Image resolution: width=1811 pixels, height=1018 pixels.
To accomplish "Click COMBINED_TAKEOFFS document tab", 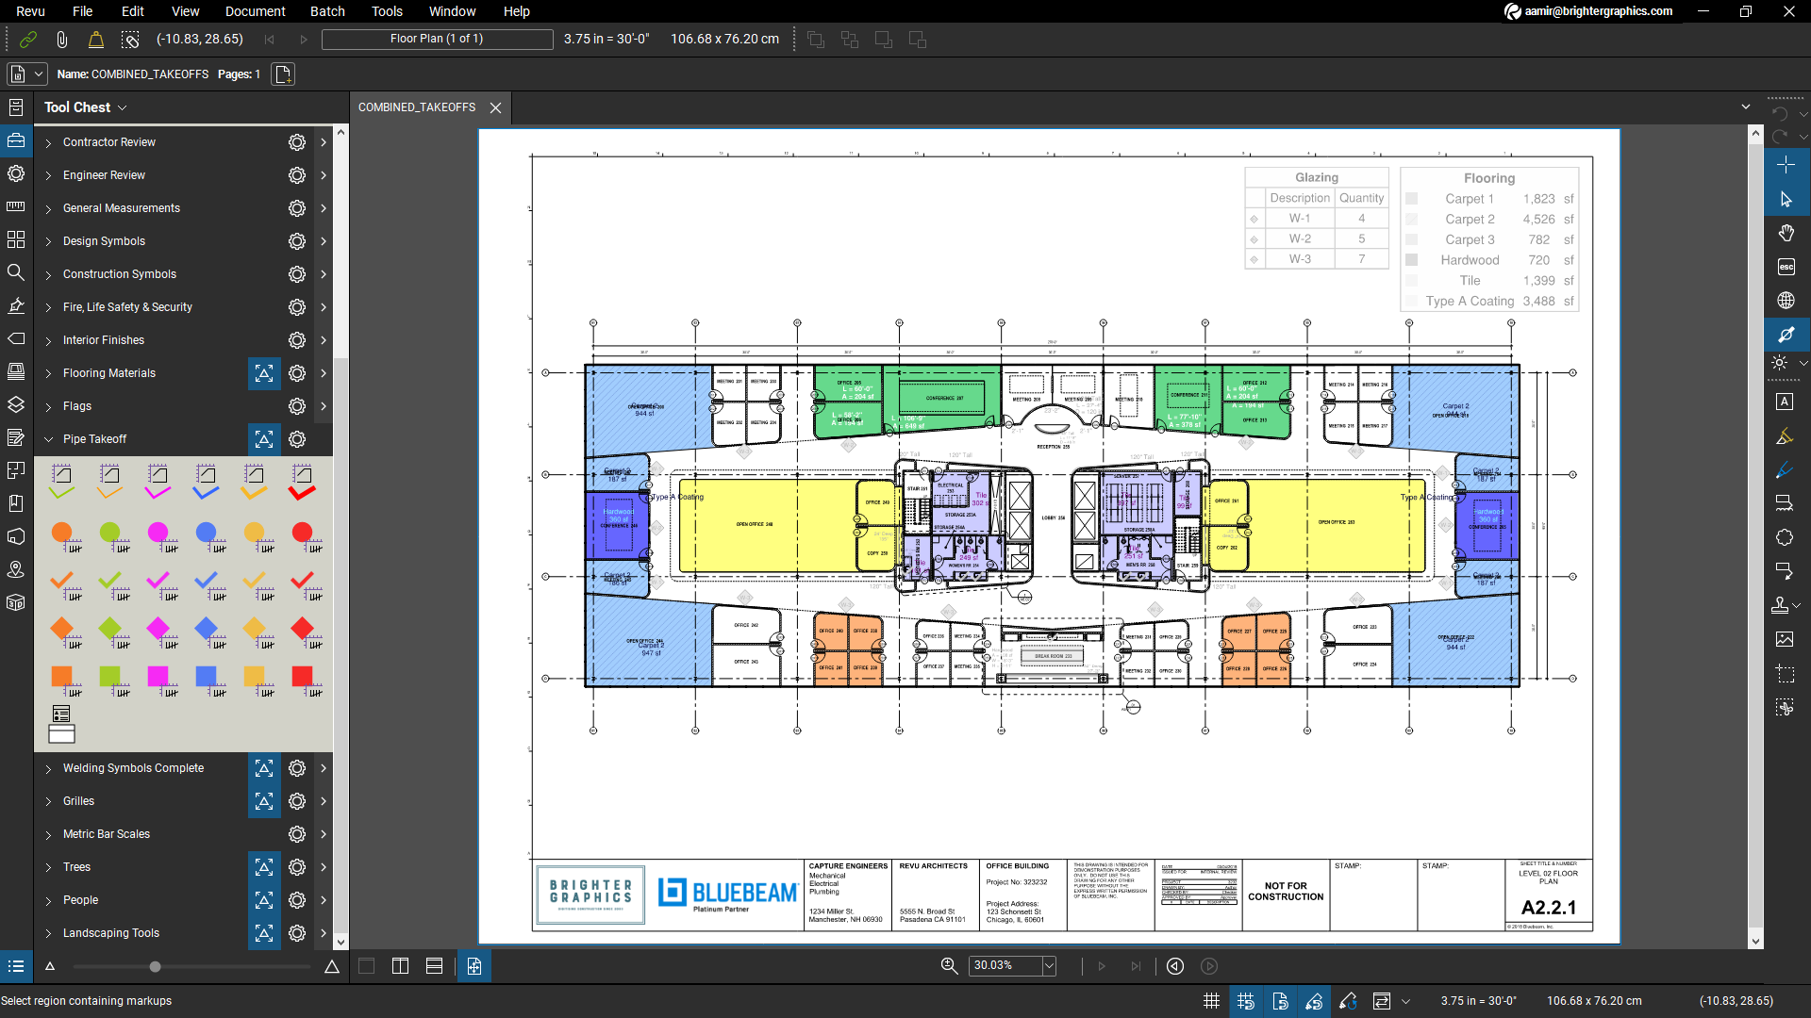I will (418, 107).
